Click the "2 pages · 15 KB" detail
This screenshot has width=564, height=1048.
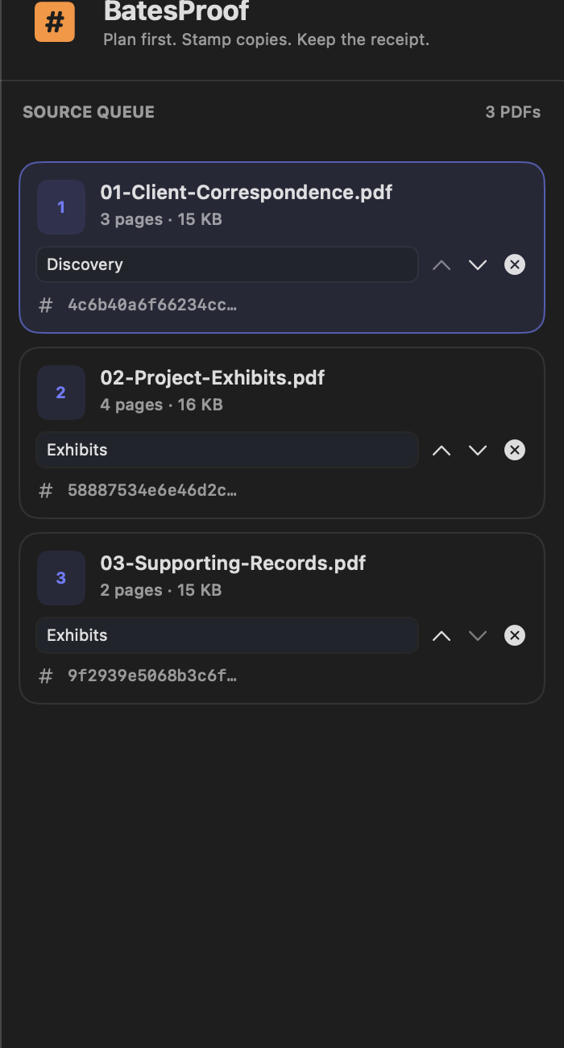click(161, 590)
